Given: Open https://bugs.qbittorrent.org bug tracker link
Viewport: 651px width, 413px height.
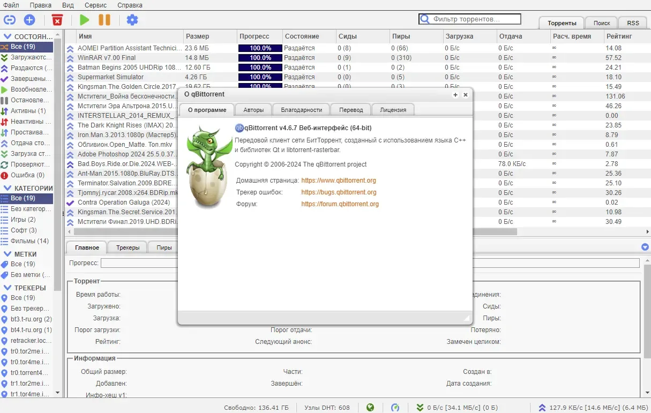Looking at the screenshot, I should (x=339, y=192).
